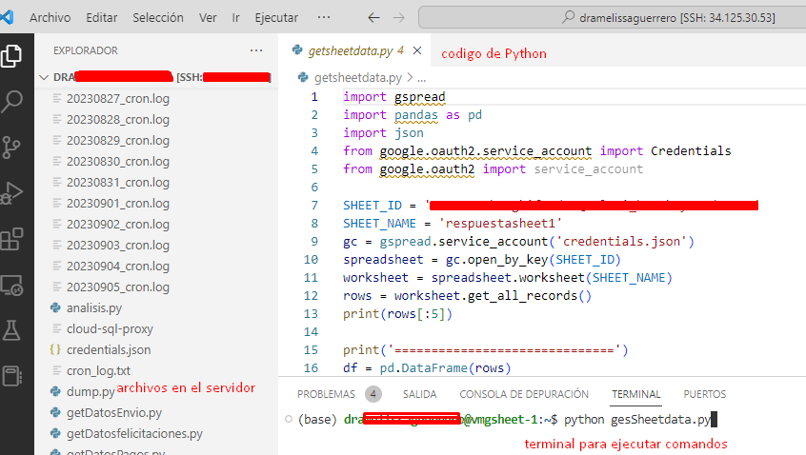The height and width of the screenshot is (455, 806).
Task: Switch to the PROBLEMAS panel tab
Action: click(x=326, y=394)
